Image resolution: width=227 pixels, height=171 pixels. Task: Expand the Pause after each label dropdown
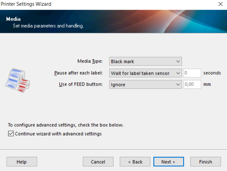(x=145, y=73)
